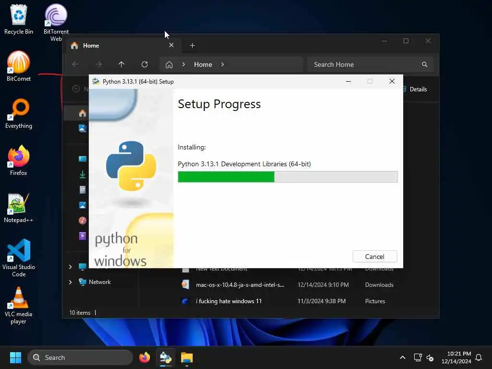
Task: Click the home icon in the address bar
Action: click(169, 65)
